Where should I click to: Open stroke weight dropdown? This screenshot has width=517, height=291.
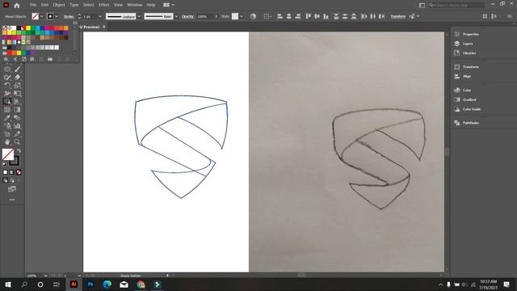pos(100,16)
